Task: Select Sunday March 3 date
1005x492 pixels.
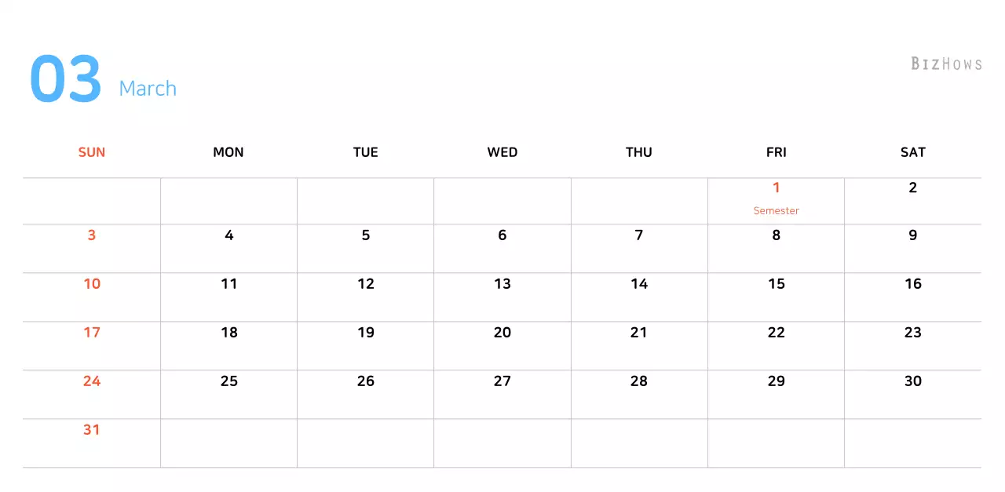Action: [x=92, y=235]
